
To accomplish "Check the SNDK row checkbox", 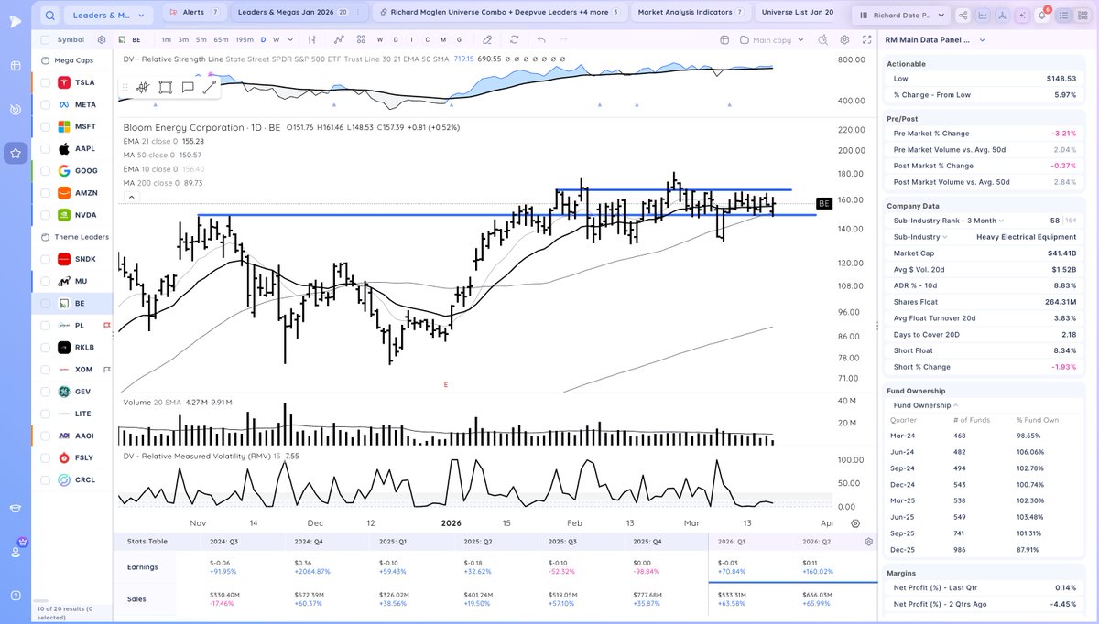I will [x=45, y=259].
